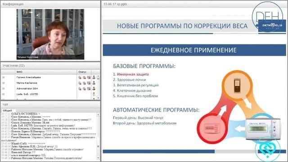Click the mobile phone device icon in orange circle

(x=237, y=85)
